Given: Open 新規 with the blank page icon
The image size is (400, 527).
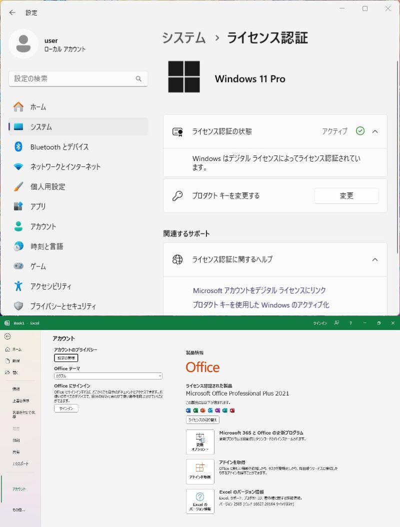Looking at the screenshot, I should (7, 360).
